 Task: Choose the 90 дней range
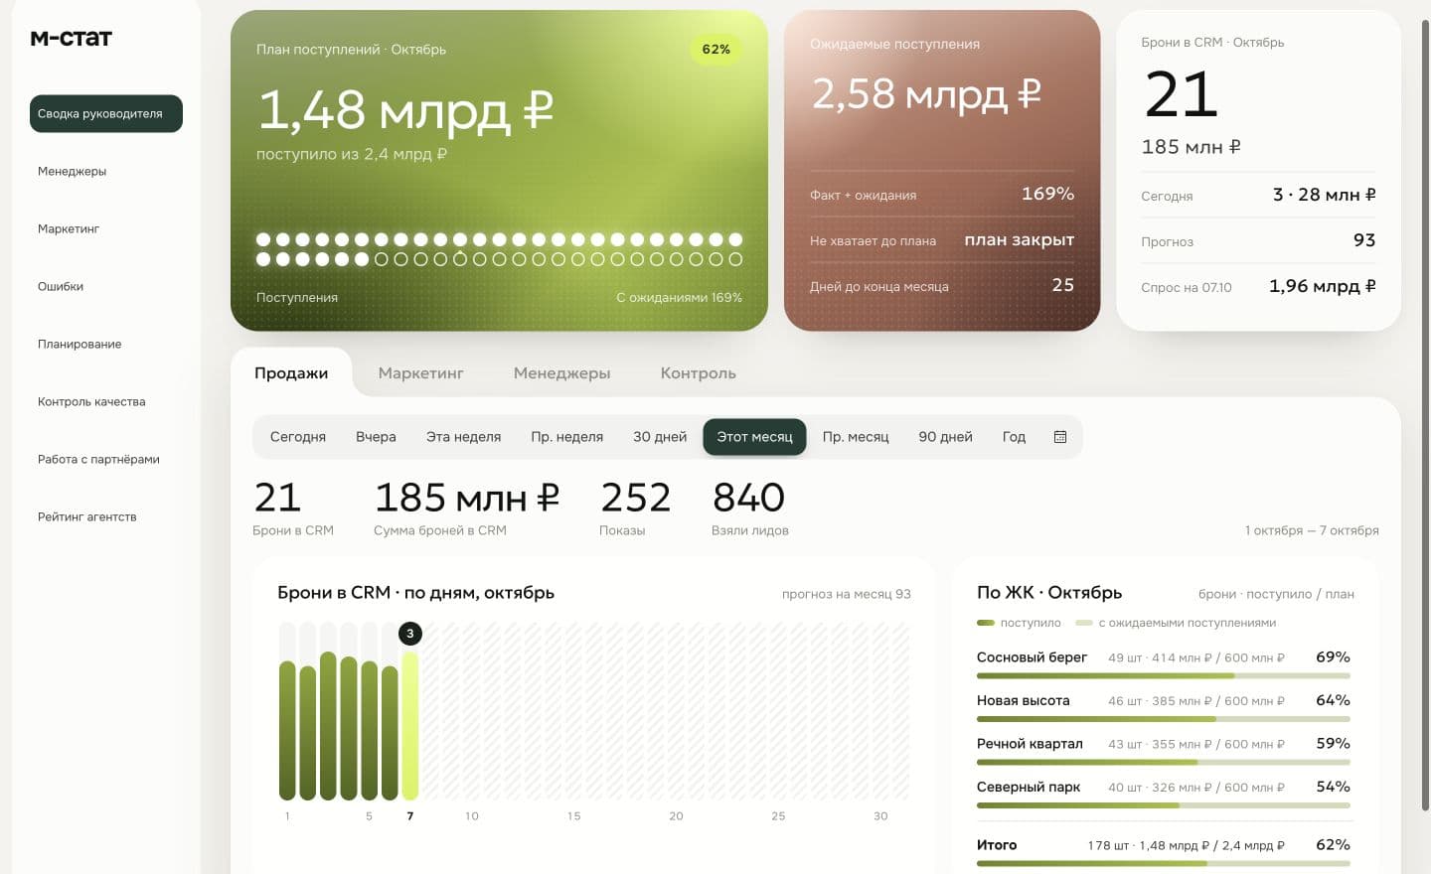[x=946, y=437]
